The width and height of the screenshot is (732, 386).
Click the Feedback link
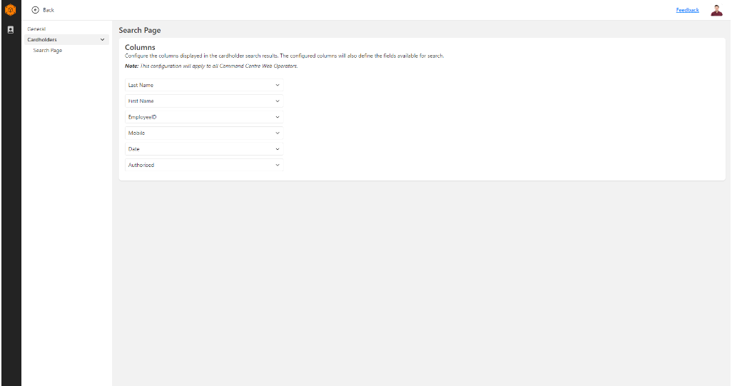(687, 10)
